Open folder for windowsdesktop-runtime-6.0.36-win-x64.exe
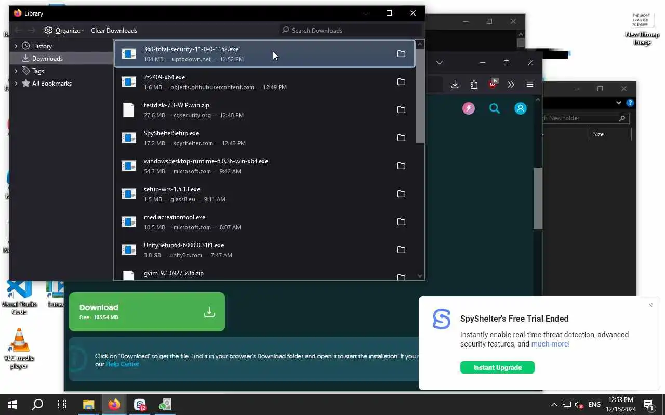The image size is (665, 415). [401, 166]
